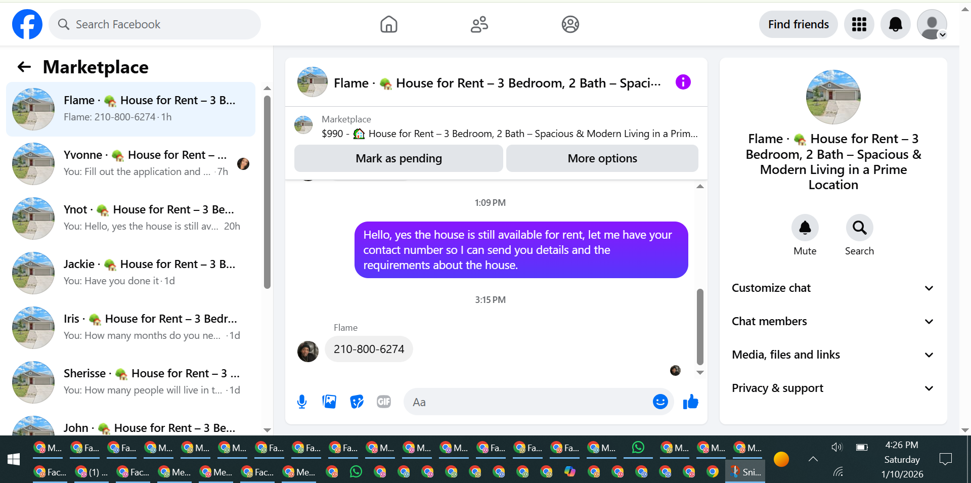Open the purple conversation info icon
971x483 pixels.
tap(683, 82)
